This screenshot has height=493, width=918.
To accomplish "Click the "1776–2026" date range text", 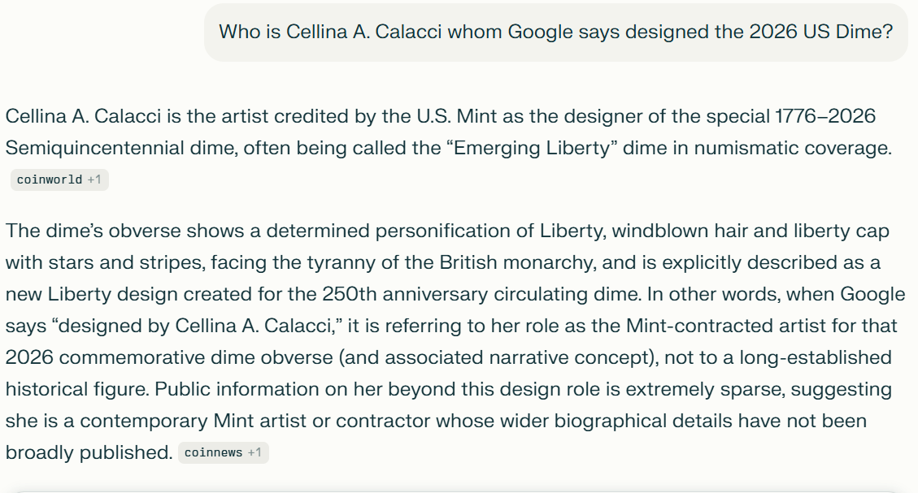I will coord(825,116).
